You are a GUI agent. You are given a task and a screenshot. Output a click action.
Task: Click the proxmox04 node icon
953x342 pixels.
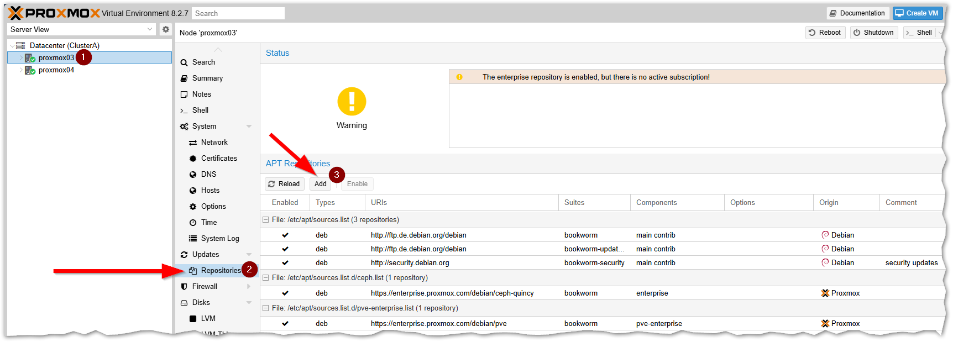tap(30, 70)
